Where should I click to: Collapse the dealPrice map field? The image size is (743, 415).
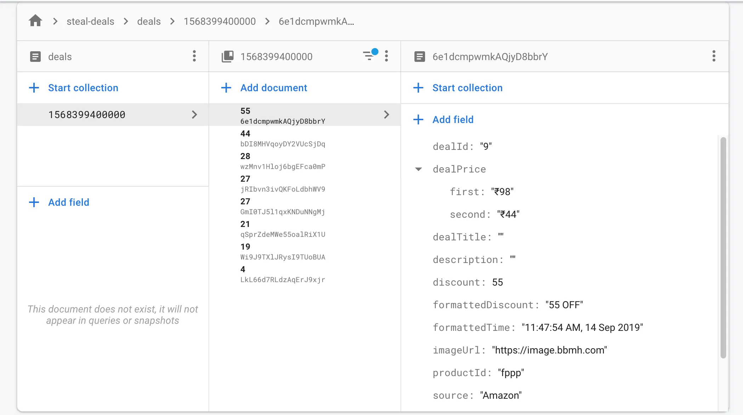[418, 169]
